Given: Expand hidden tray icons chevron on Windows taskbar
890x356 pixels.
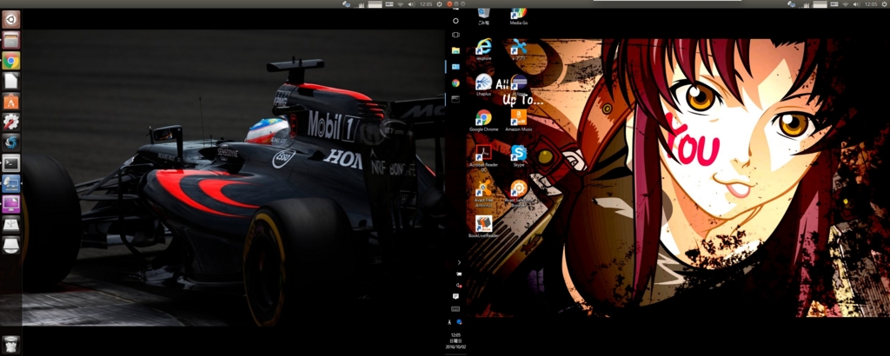Looking at the screenshot, I should pos(459,262).
